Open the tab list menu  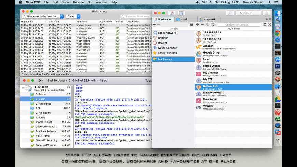tap(270, 19)
